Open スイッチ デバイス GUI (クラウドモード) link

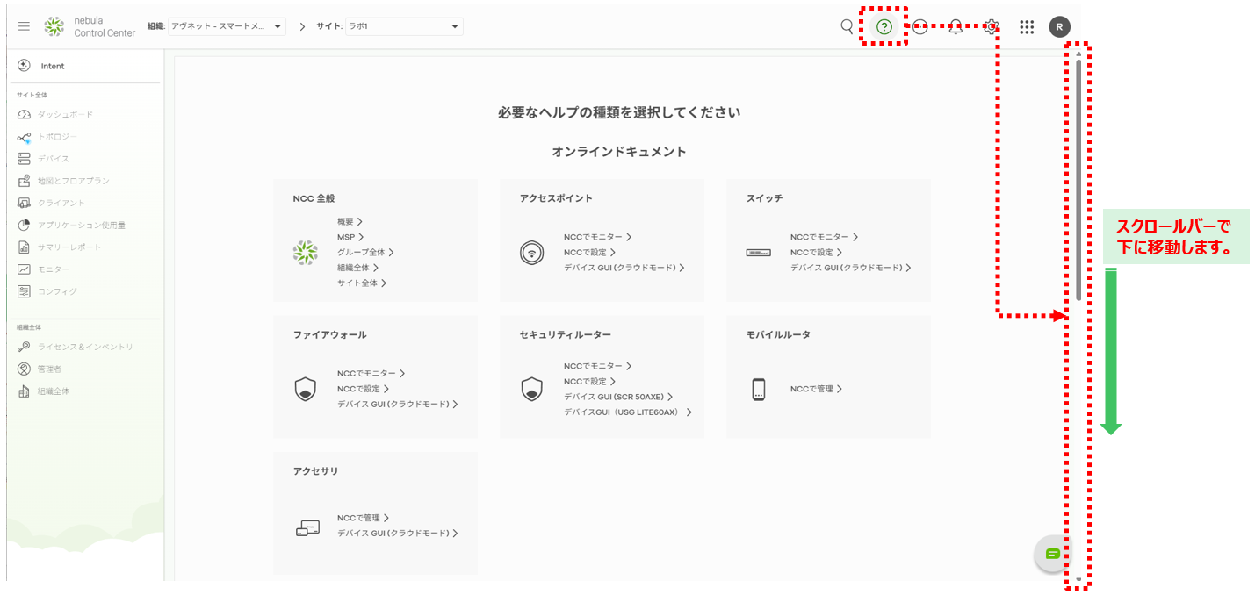pyautogui.click(x=850, y=268)
